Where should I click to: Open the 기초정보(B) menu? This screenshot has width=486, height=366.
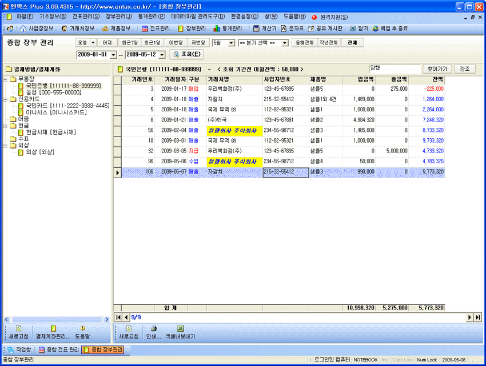pos(53,17)
